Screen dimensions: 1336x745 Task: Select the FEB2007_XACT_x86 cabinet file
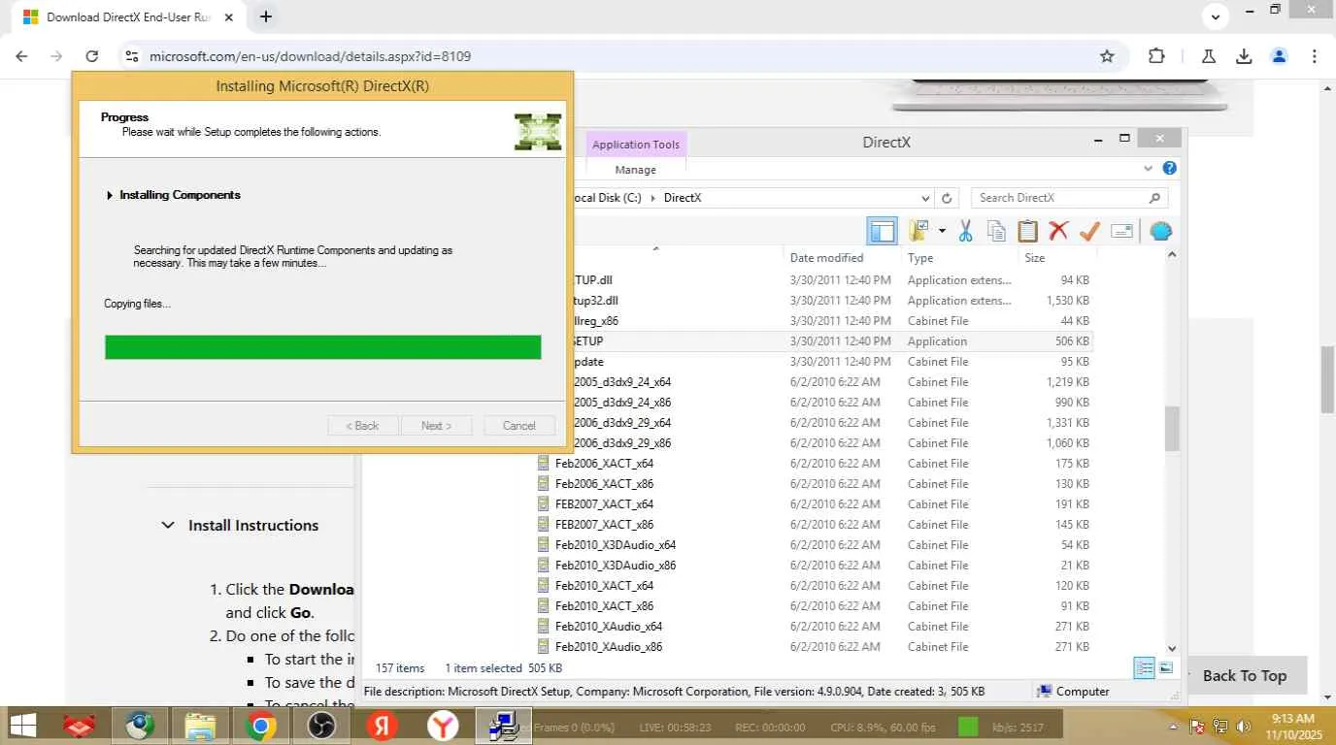[604, 525]
